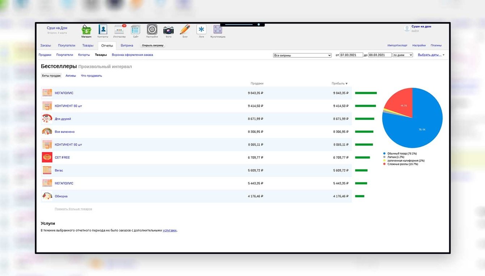The height and width of the screenshot is (276, 485).
Task: Open thumbnail of МЕГАПОЛИС row with 9 843,35 ₽
Action: [x=47, y=93]
